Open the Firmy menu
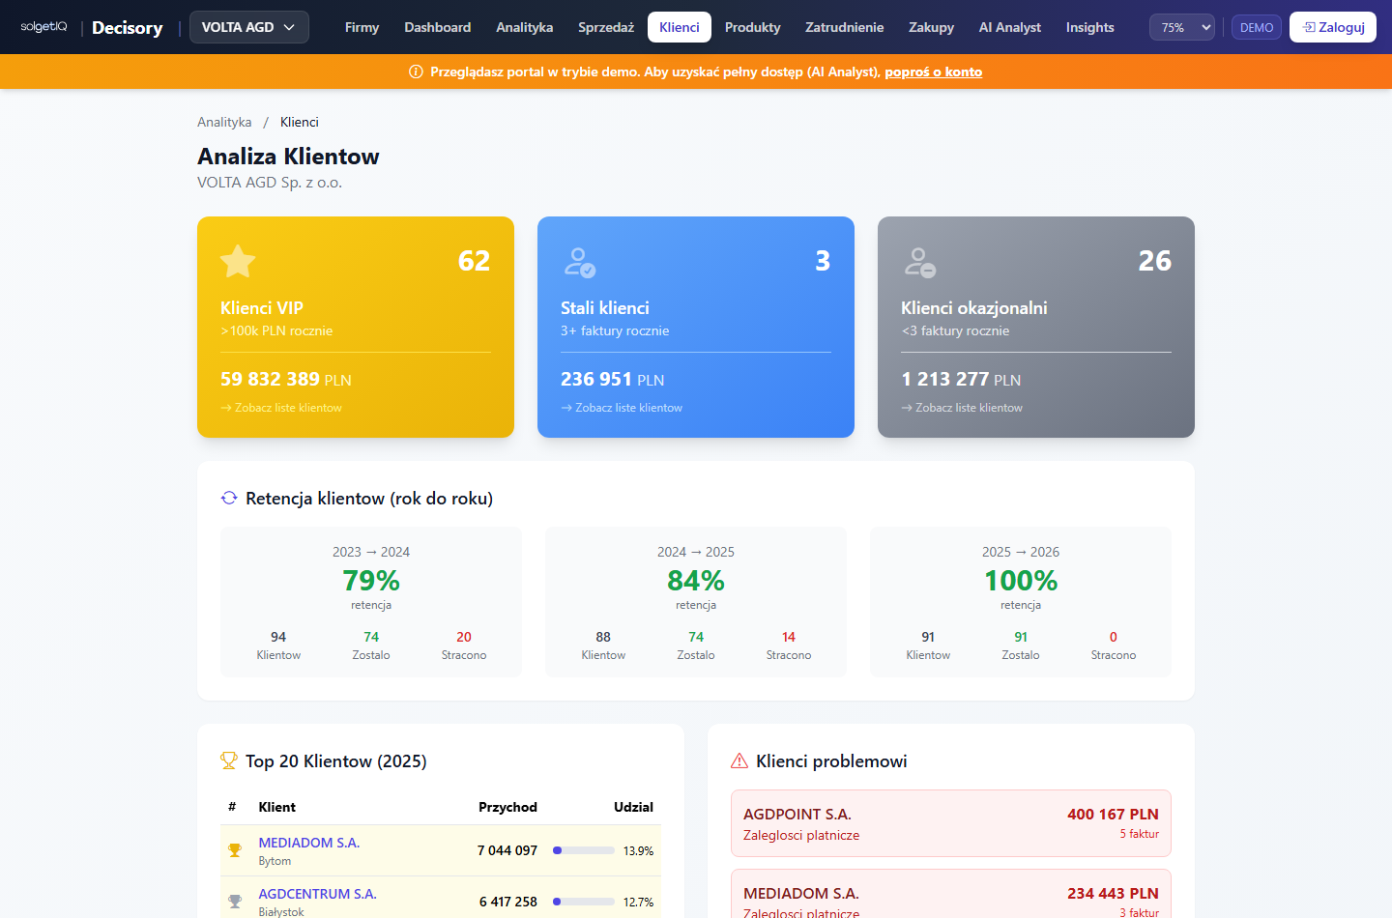Image resolution: width=1392 pixels, height=918 pixels. [x=362, y=27]
